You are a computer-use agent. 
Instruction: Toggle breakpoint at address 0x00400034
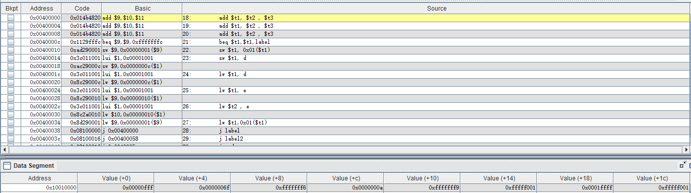pyautogui.click(x=10, y=122)
